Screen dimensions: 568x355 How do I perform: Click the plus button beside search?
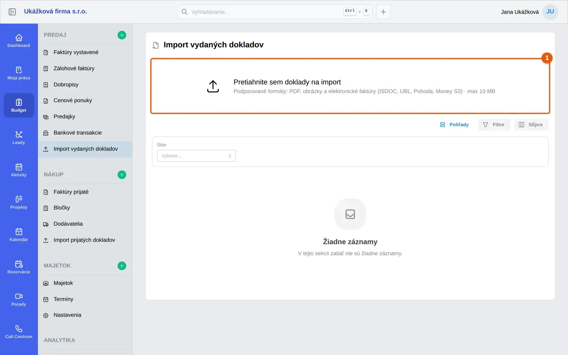point(383,12)
